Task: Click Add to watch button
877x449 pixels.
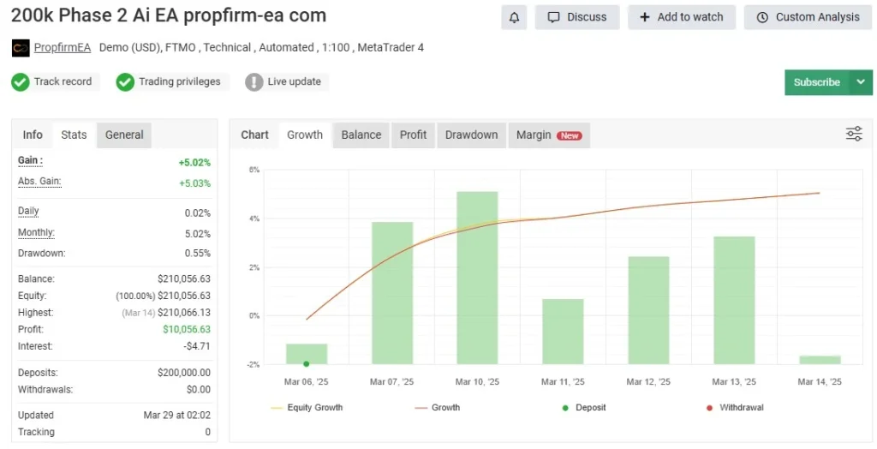Action: [x=681, y=17]
